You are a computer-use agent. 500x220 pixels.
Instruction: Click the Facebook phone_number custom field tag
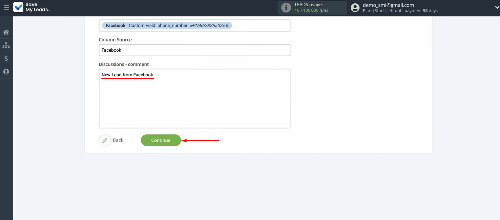[167, 26]
